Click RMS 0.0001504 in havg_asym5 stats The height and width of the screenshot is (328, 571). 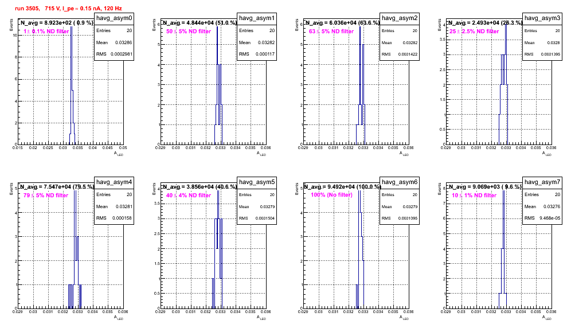[257, 218]
